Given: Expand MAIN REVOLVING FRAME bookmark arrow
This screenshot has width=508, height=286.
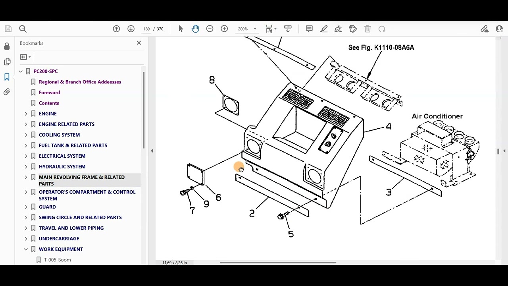Looking at the screenshot, I should pos(26,177).
